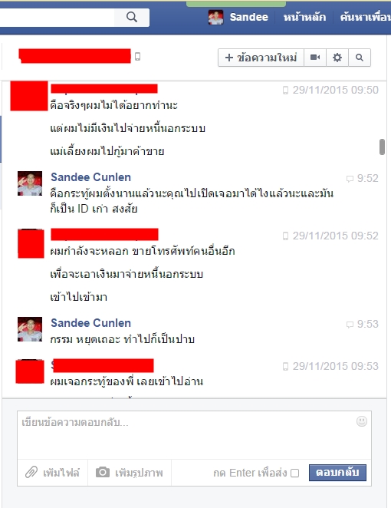Click Sandee Cunlen avatar at 9:52 message

30,183
